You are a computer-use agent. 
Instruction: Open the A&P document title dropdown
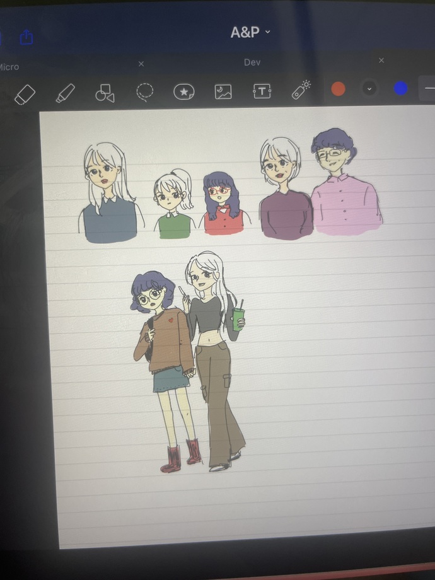click(250, 32)
